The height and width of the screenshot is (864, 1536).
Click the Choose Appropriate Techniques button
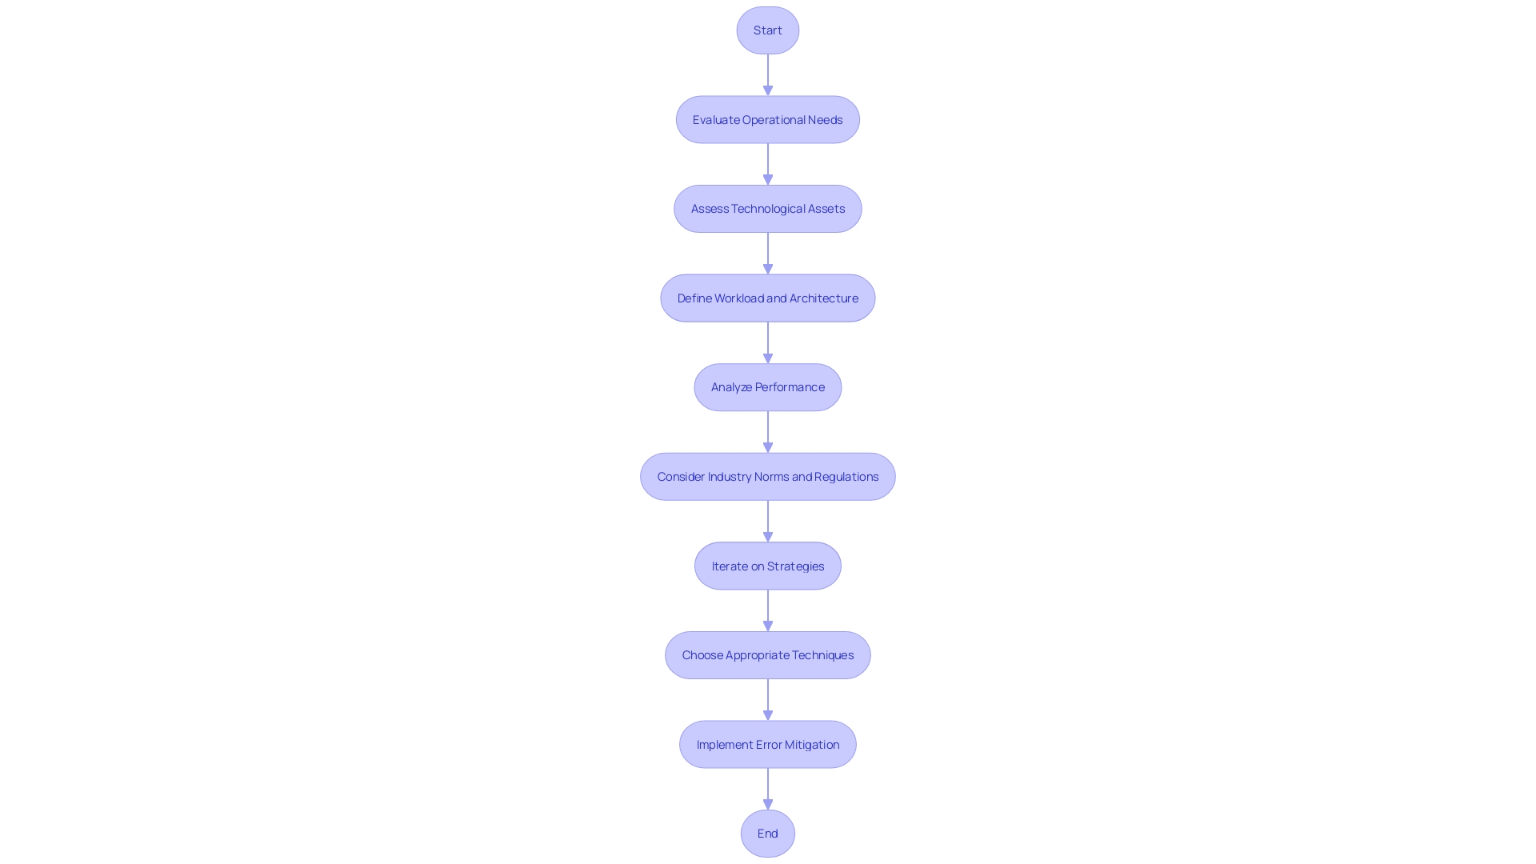click(767, 654)
